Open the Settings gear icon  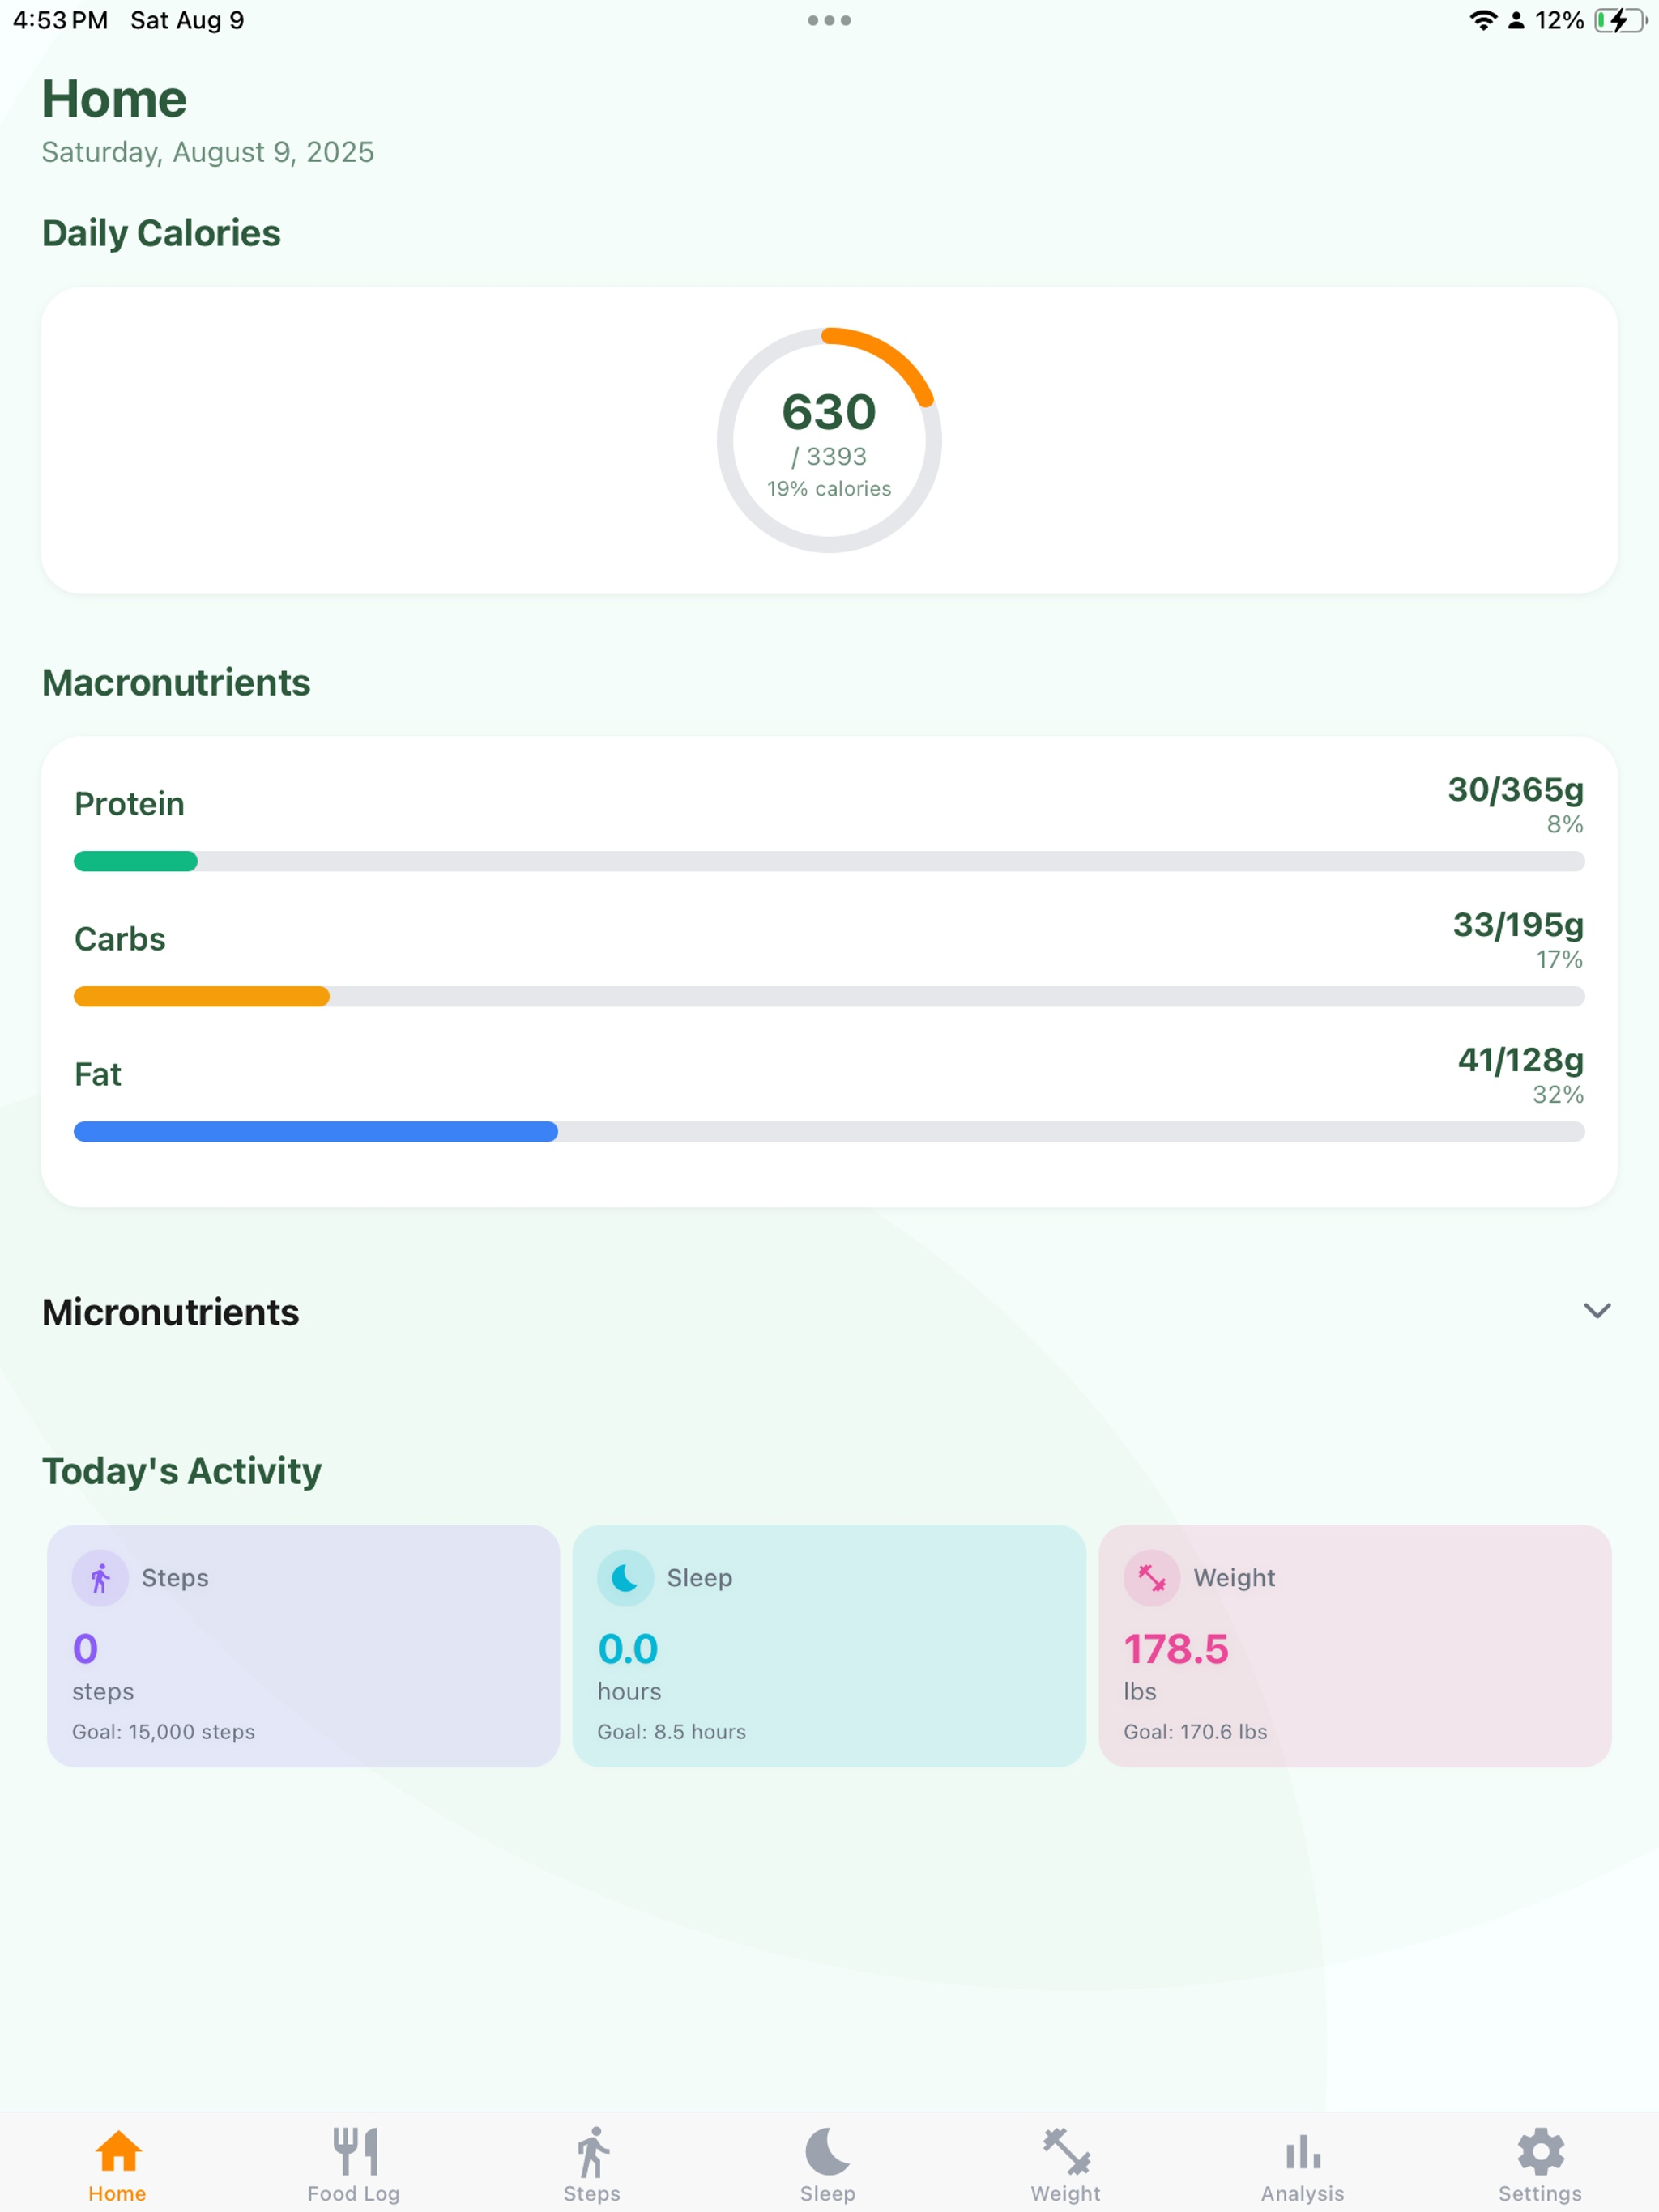pyautogui.click(x=1540, y=2151)
